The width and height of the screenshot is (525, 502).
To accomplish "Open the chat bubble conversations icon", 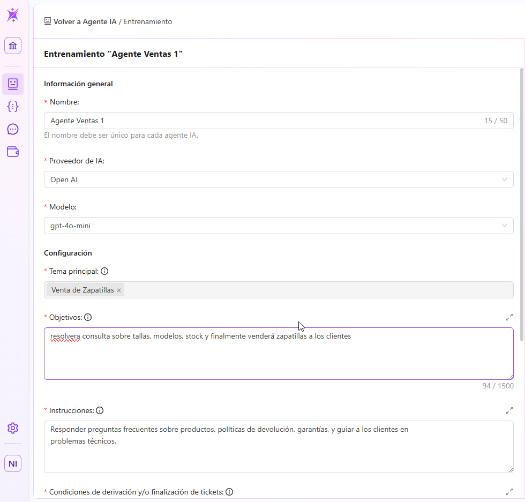I will click(x=13, y=129).
